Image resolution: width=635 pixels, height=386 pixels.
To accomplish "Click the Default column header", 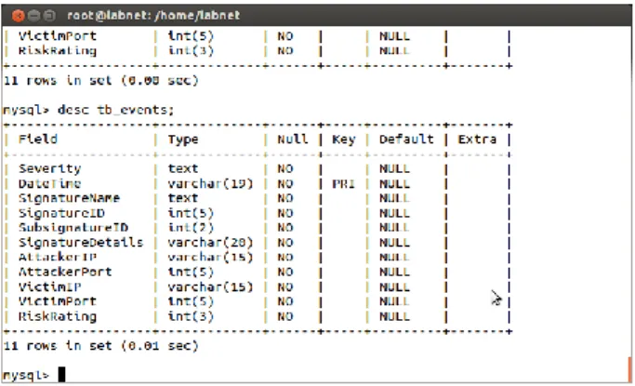I will (406, 140).
